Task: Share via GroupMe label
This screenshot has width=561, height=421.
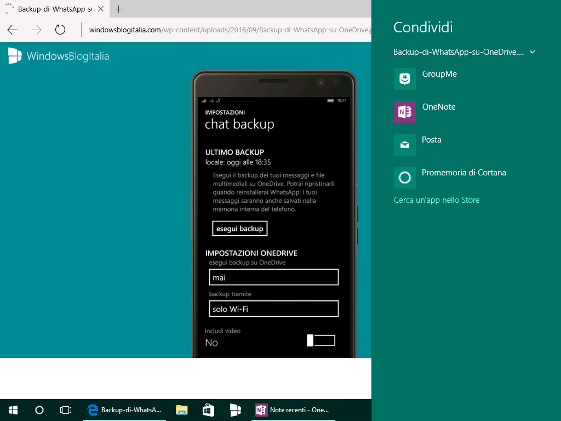Action: pyautogui.click(x=439, y=74)
